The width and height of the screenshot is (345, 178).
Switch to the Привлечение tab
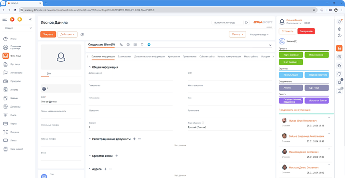click(190, 56)
